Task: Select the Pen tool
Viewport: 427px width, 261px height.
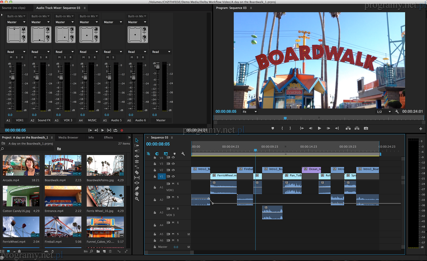Action: (137, 188)
